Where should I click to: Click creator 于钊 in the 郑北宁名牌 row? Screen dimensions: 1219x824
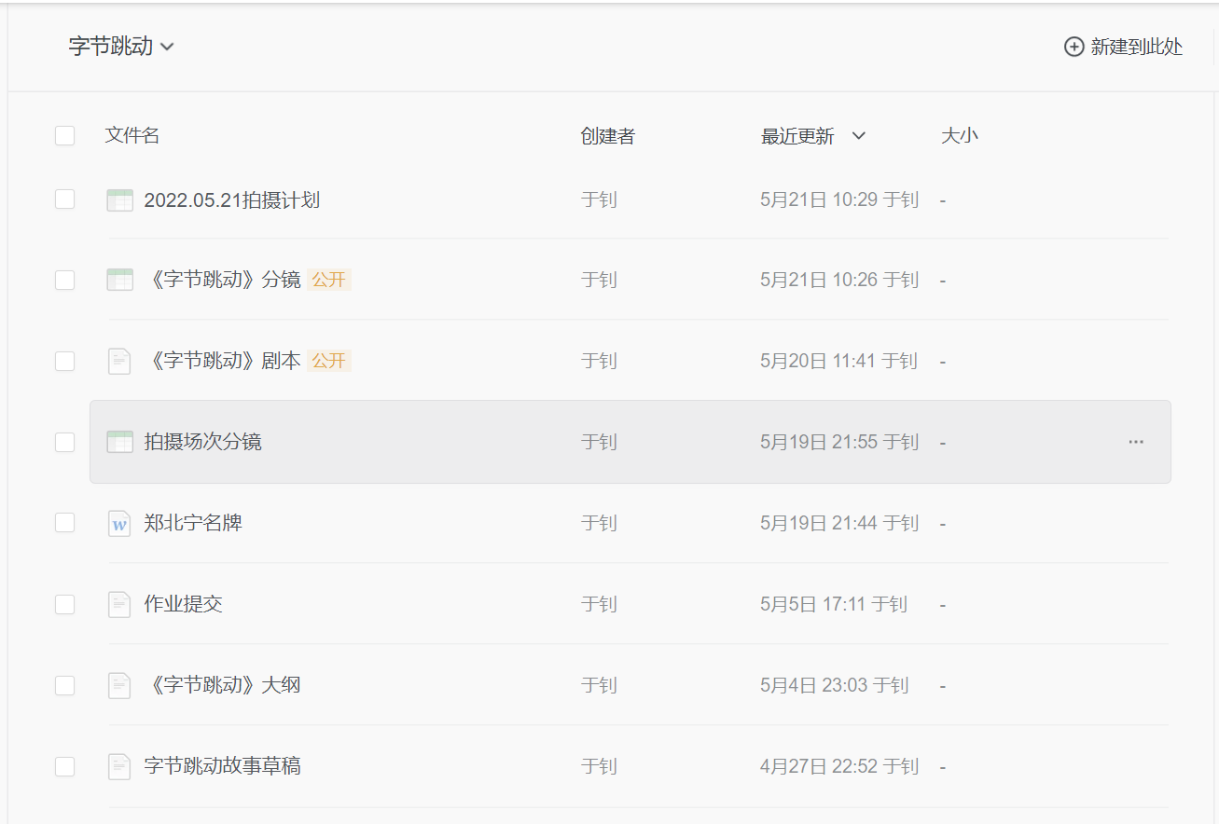tap(599, 523)
